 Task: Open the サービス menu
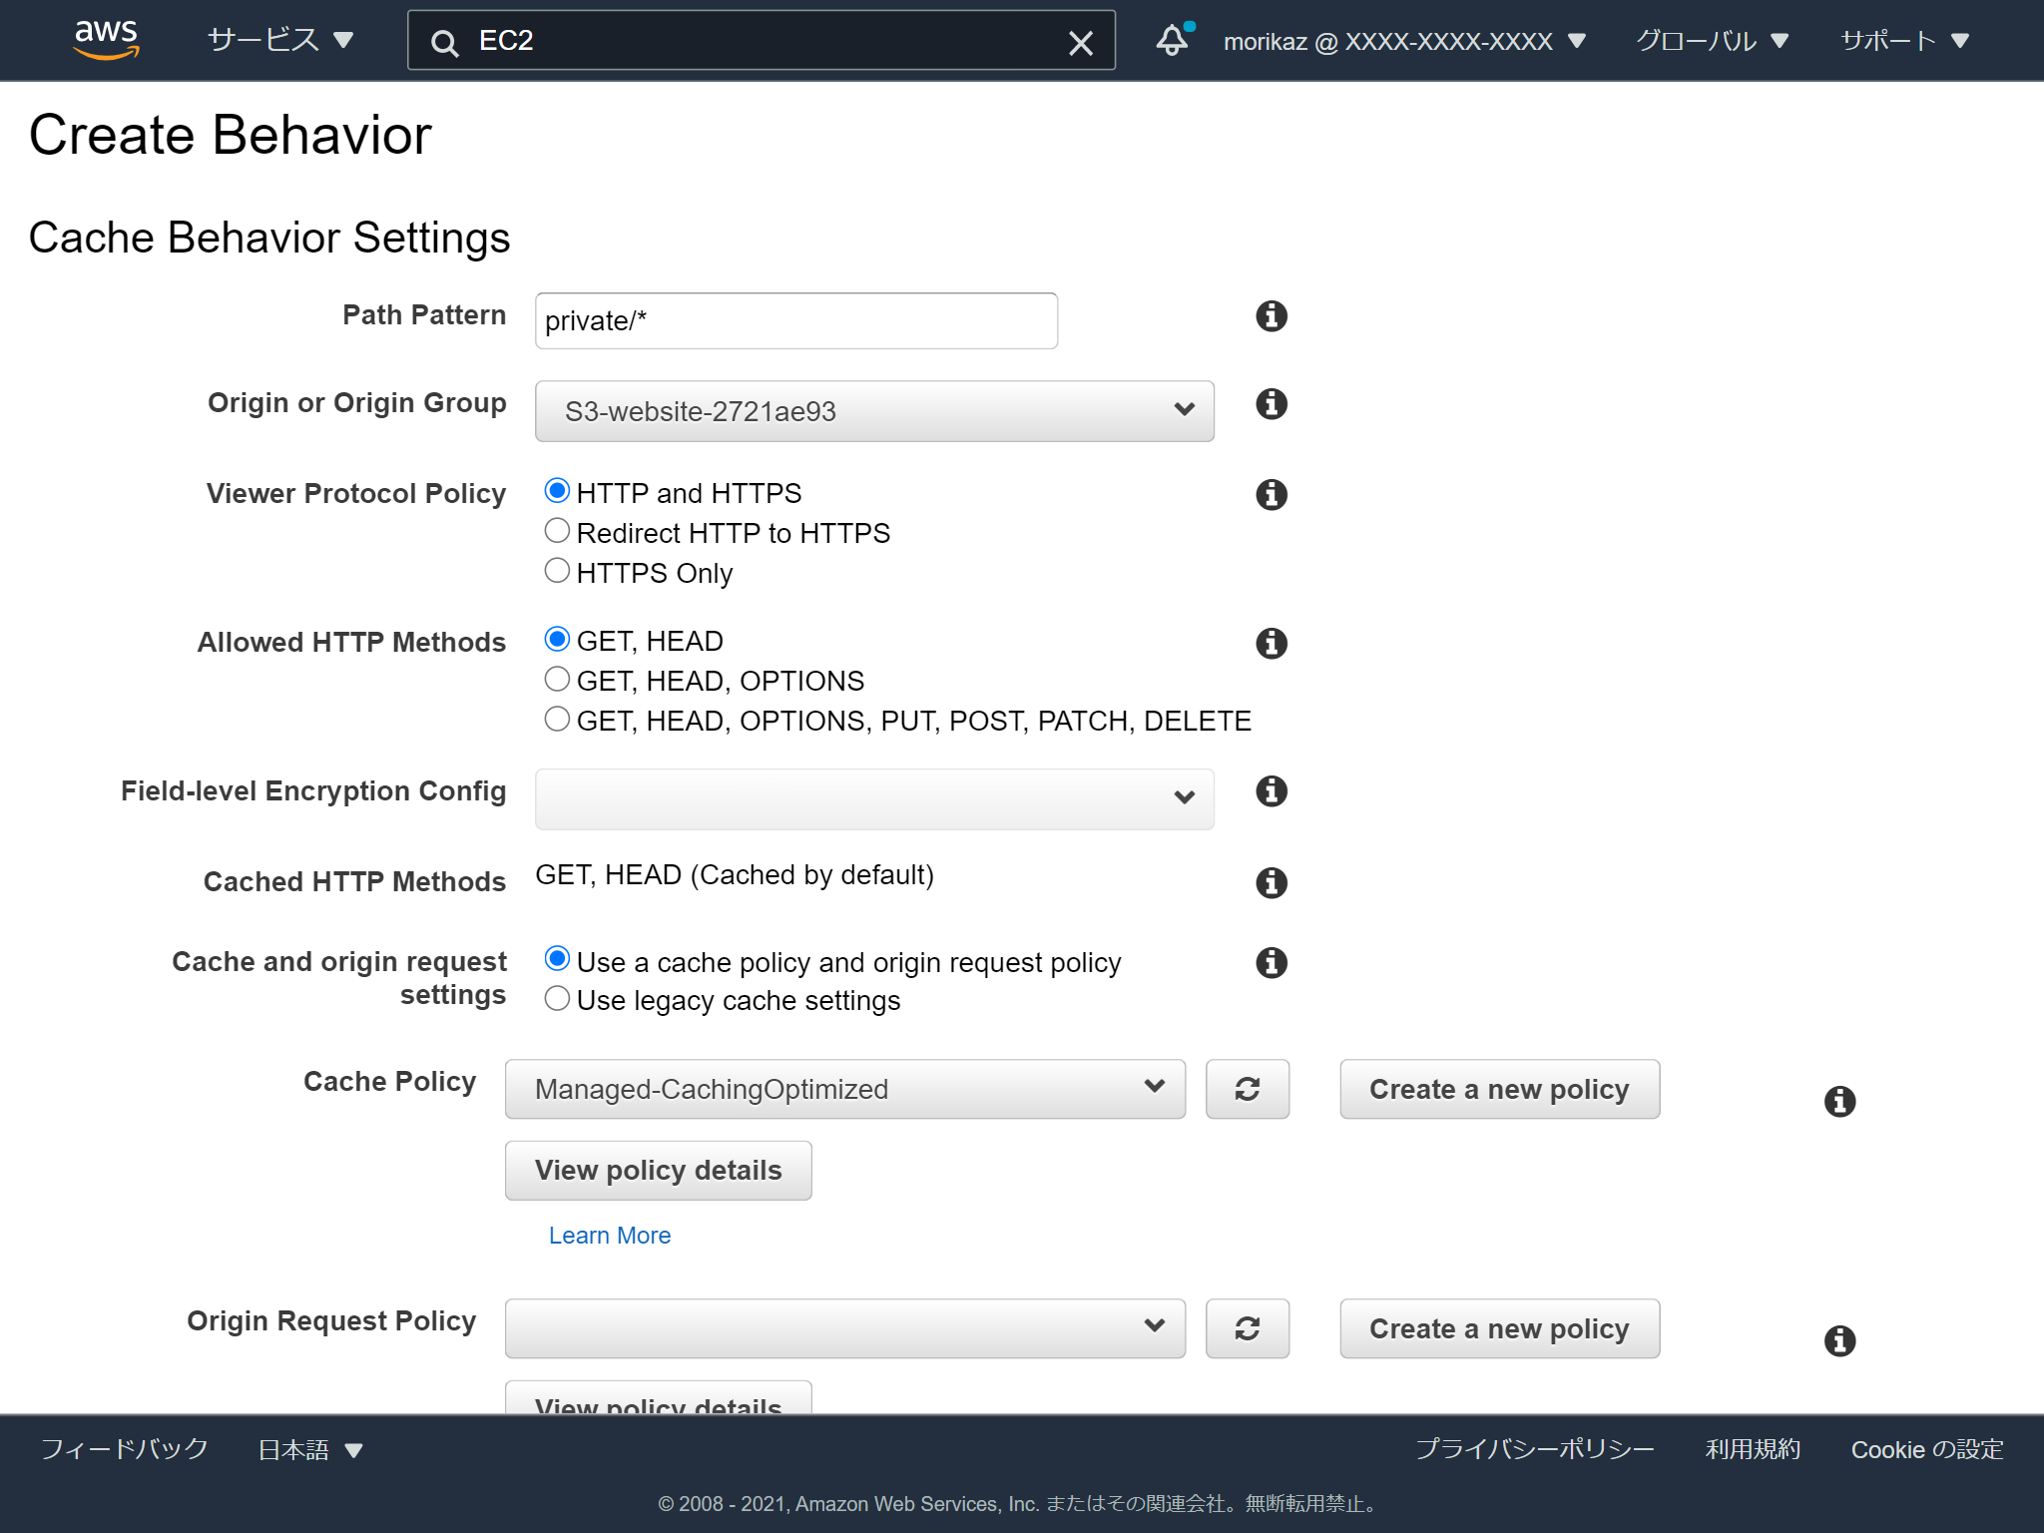[x=274, y=40]
